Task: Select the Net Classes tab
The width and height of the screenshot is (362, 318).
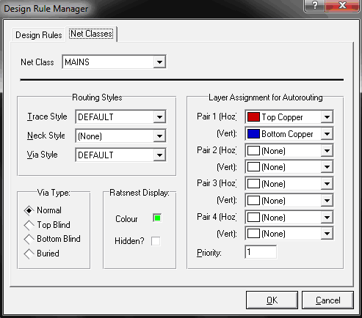Action: pos(91,34)
